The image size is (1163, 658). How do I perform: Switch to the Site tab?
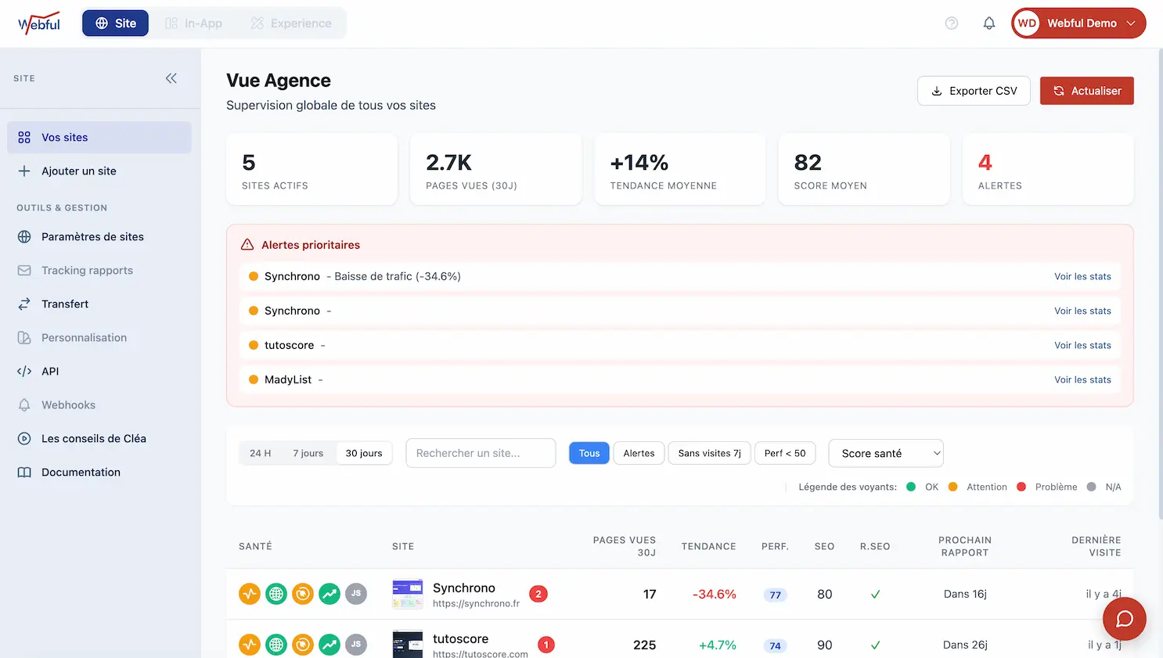pos(115,23)
